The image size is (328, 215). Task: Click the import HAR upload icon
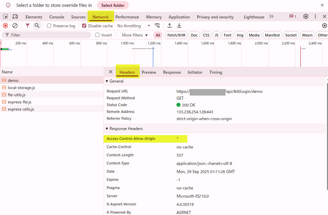point(170,26)
